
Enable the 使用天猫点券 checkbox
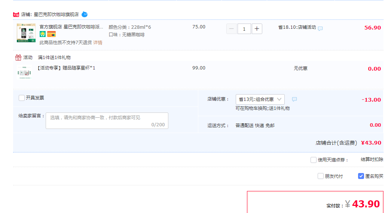pos(313,160)
